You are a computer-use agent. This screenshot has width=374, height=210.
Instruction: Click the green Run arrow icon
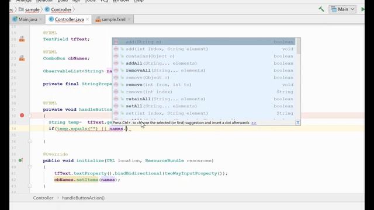tap(362, 9)
